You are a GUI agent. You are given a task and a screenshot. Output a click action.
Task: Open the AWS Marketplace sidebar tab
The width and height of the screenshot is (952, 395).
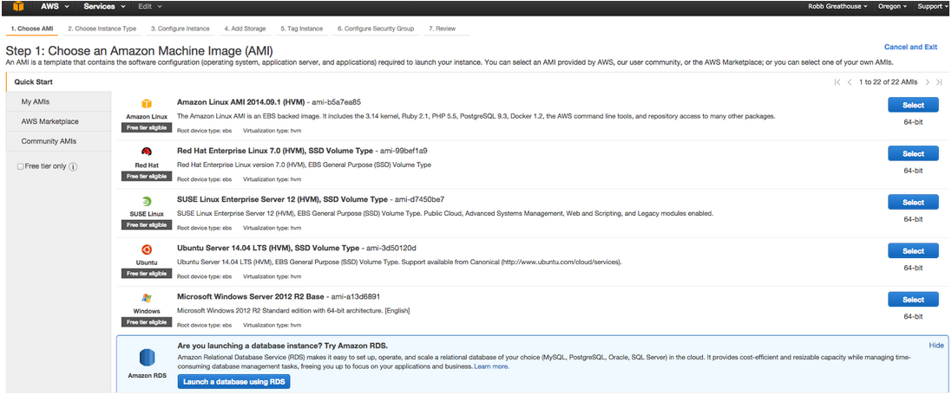tap(50, 121)
